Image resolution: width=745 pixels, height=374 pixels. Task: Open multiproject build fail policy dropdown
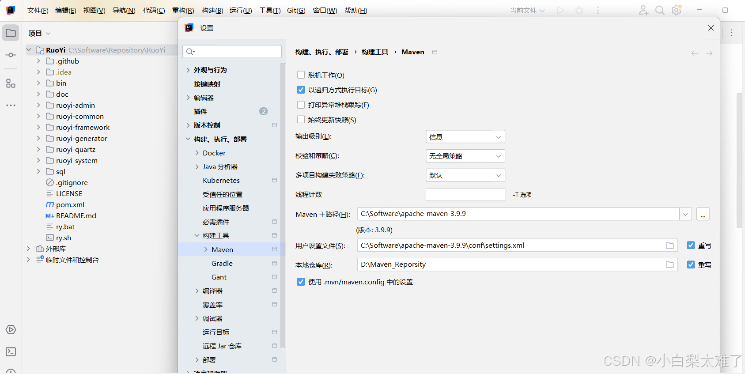point(465,175)
